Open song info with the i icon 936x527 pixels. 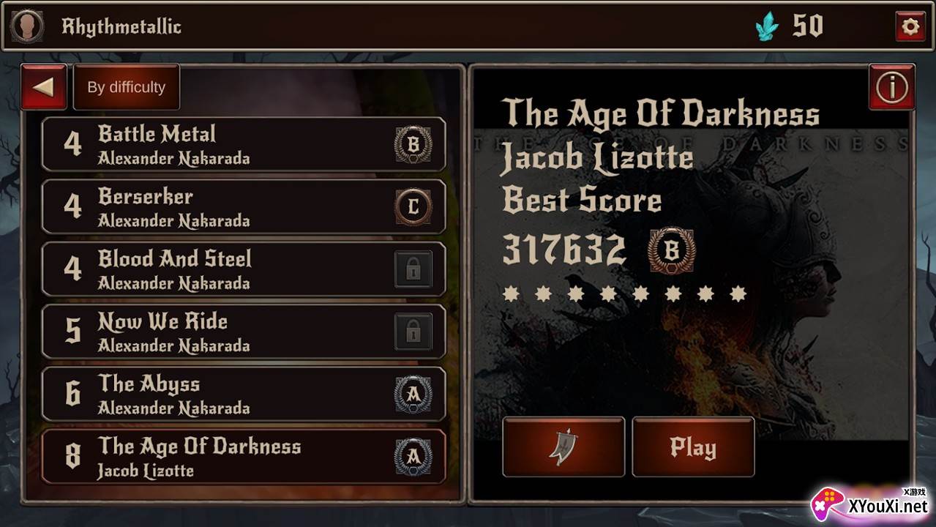891,87
